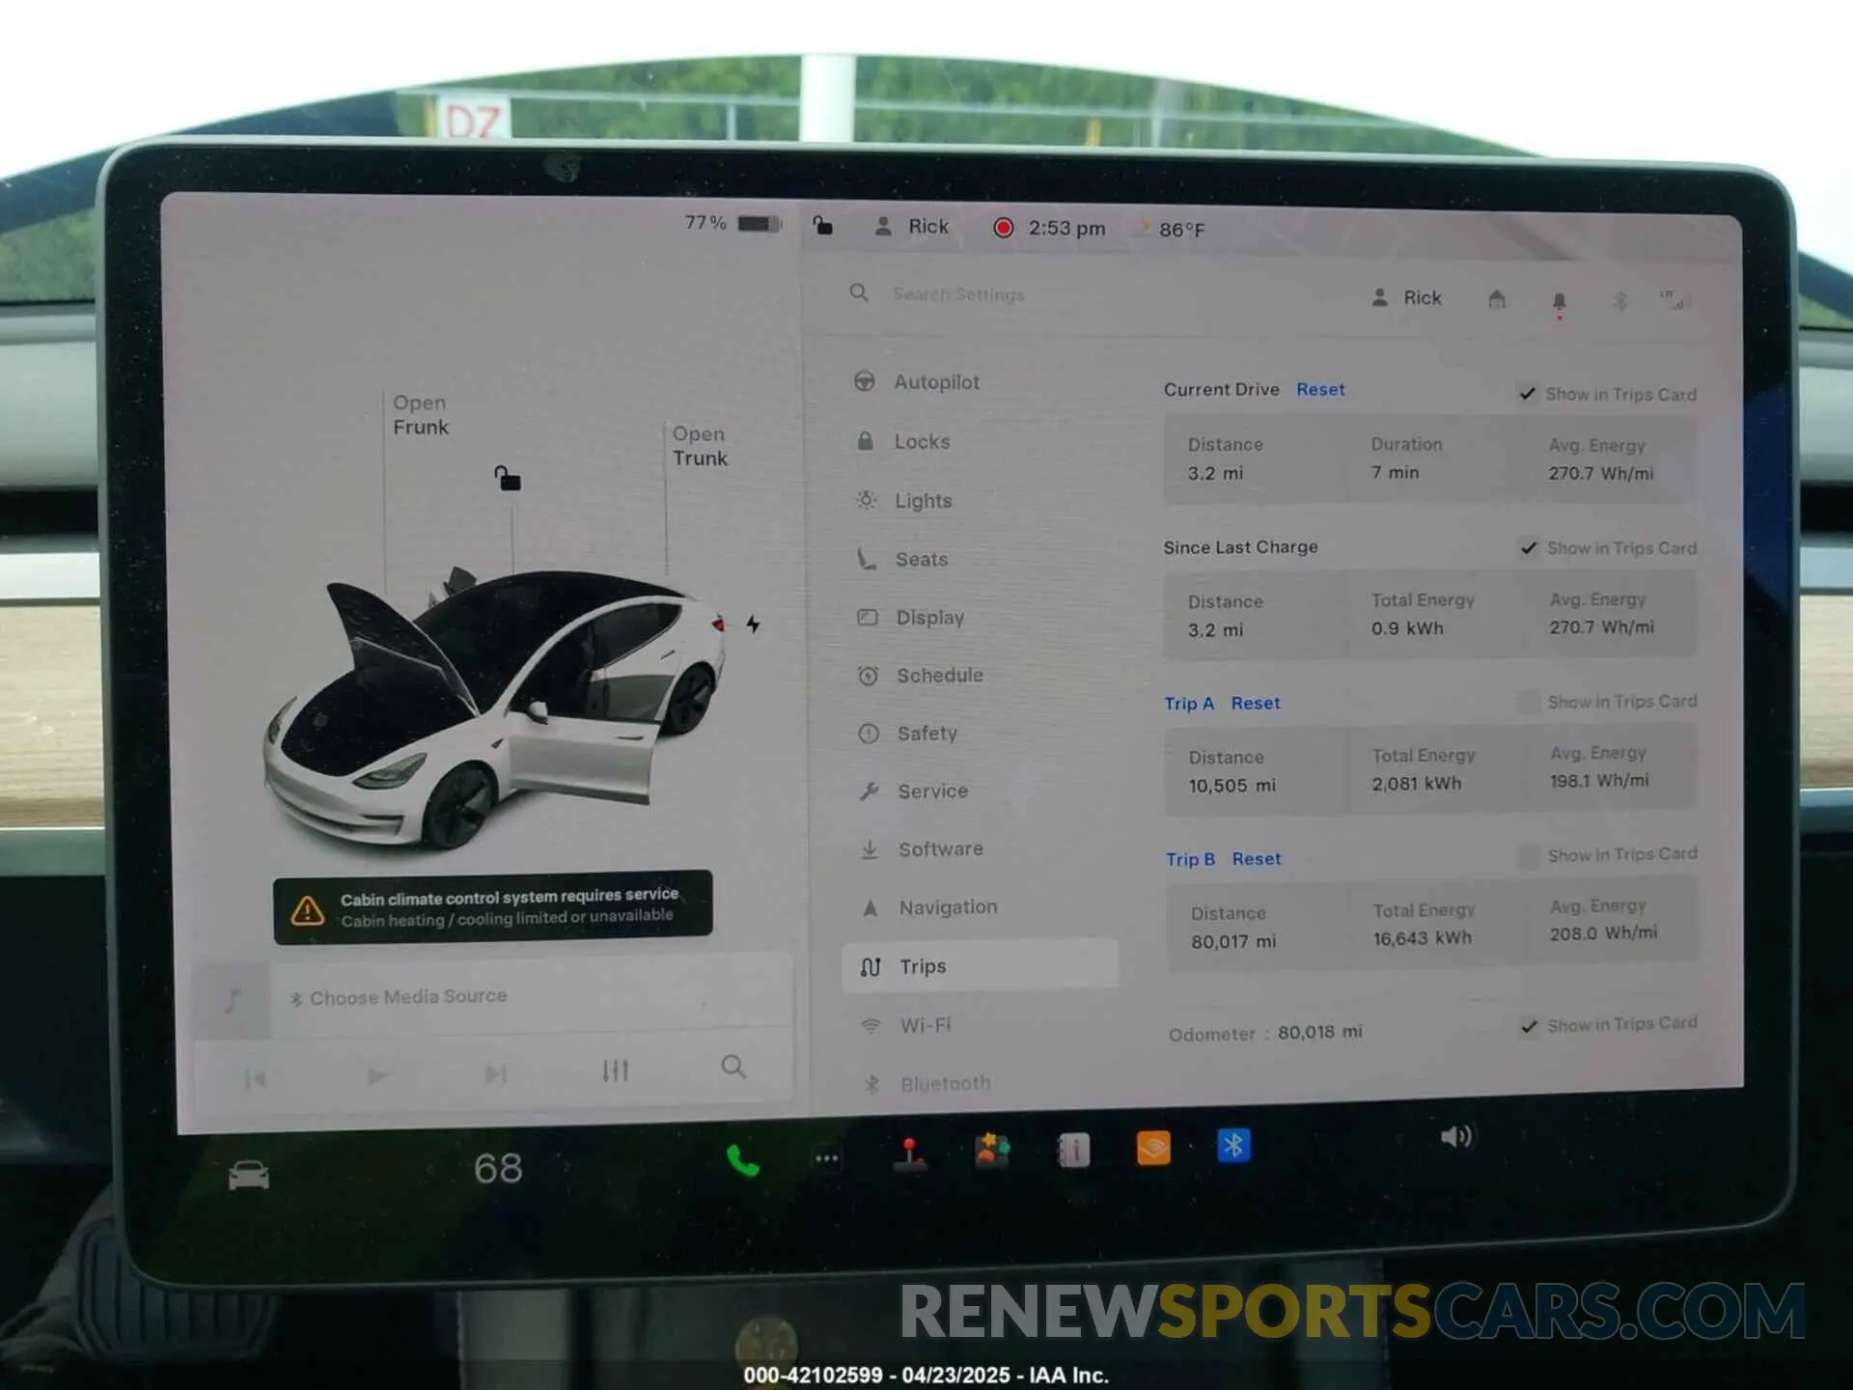Tap the media album art placeholder
1853x1390 pixels.
click(x=233, y=1001)
